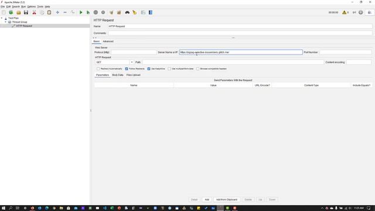Select the Parameters tab
Image resolution: width=375 pixels, height=211 pixels.
coord(103,75)
